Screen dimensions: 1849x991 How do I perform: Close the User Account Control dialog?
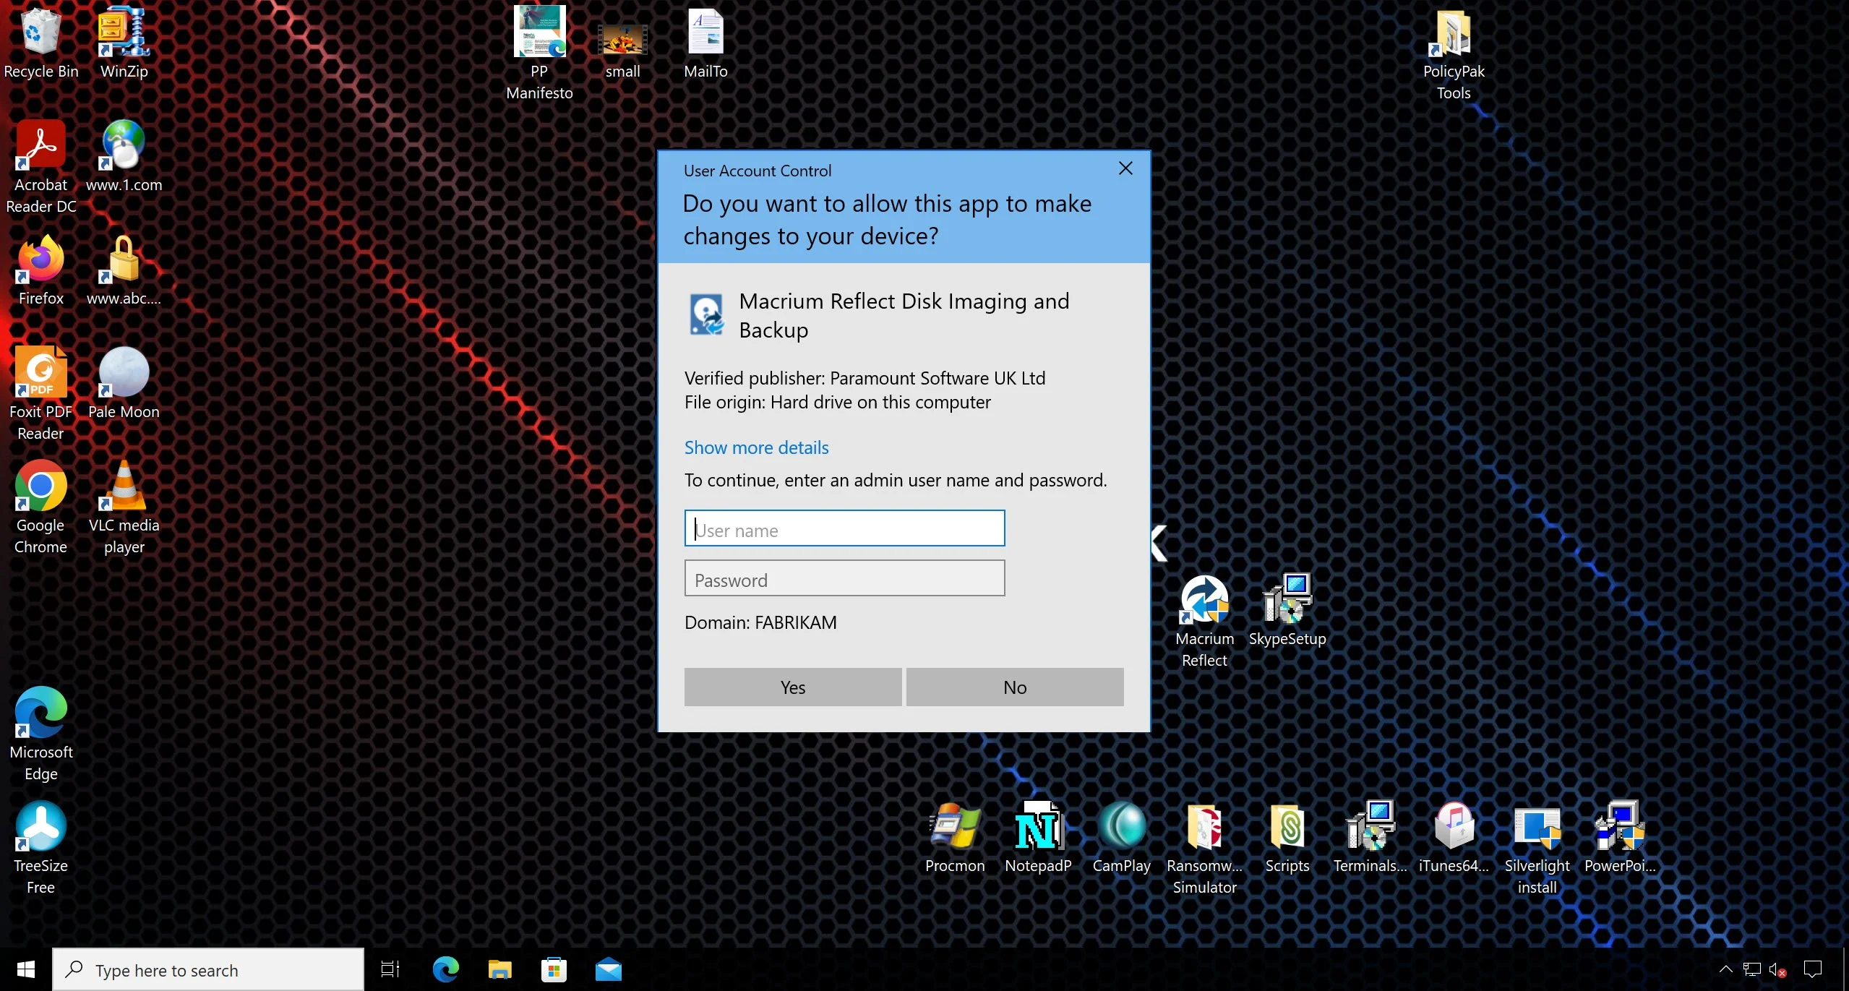(1125, 168)
